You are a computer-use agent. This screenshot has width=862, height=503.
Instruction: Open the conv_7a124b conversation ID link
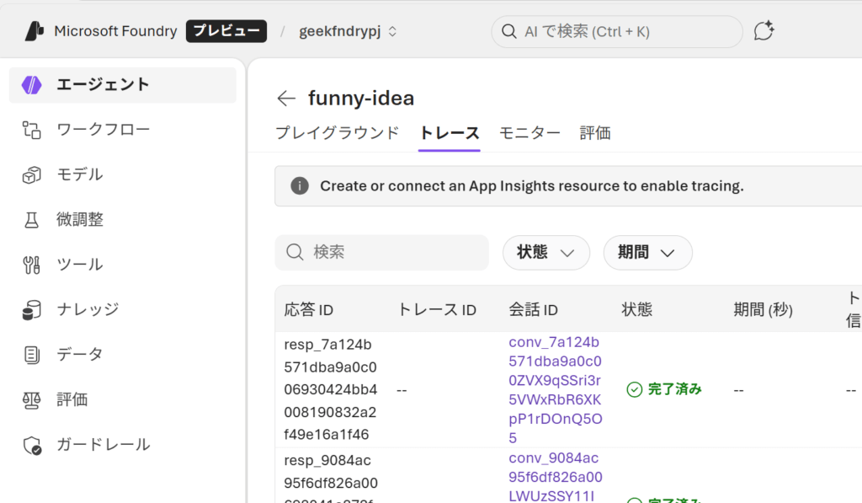(x=555, y=390)
